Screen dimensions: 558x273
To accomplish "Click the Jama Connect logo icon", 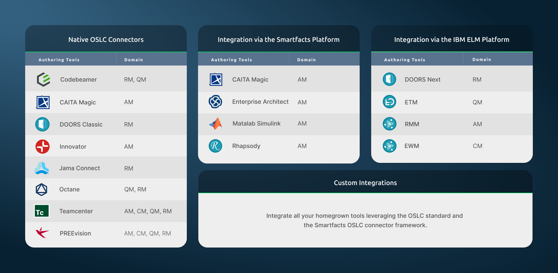I will (x=42, y=168).
